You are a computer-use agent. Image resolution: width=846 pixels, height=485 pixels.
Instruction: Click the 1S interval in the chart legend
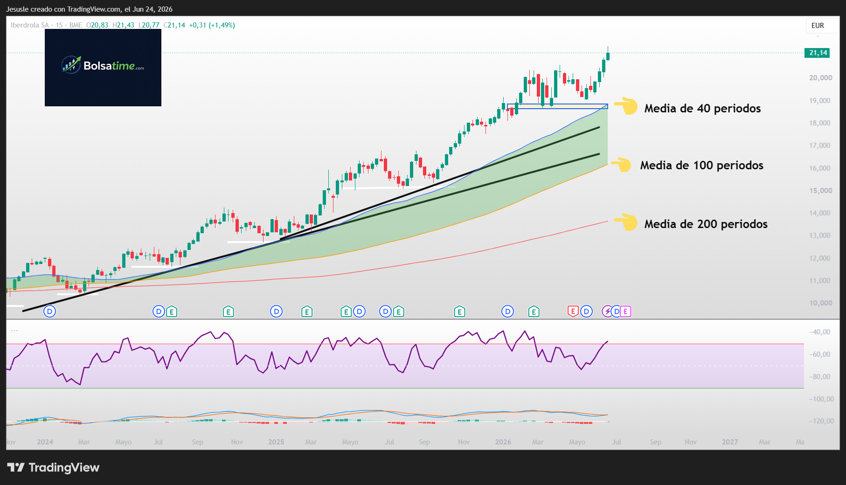coord(59,25)
